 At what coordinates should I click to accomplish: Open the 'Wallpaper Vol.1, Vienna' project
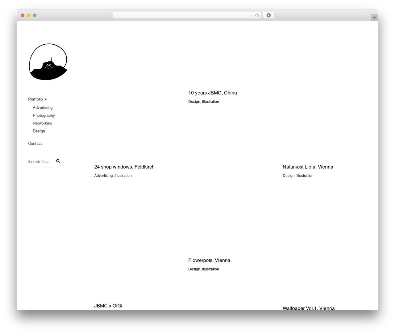[309, 308]
